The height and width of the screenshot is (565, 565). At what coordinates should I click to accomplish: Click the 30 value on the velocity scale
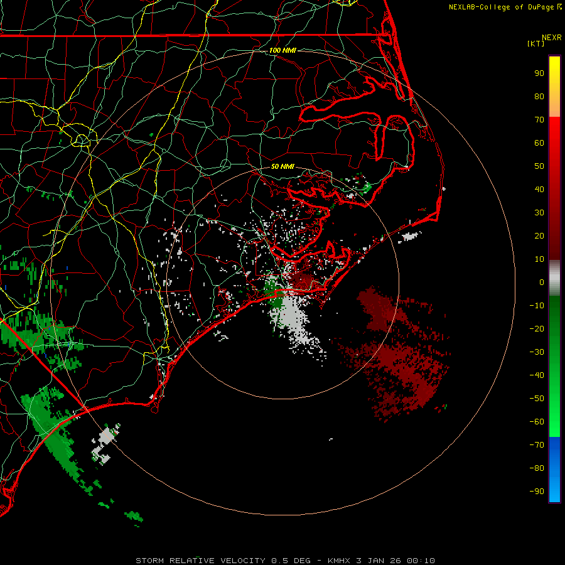tap(539, 213)
